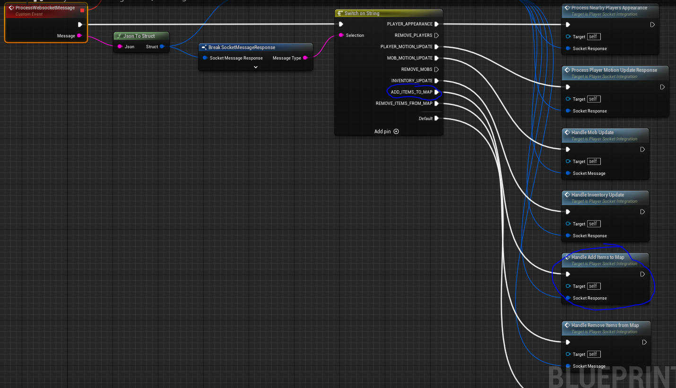The width and height of the screenshot is (676, 388).
Task: Click the REMOVE_ITEMS_FROM_MAP output exec pin
Action: click(x=436, y=103)
